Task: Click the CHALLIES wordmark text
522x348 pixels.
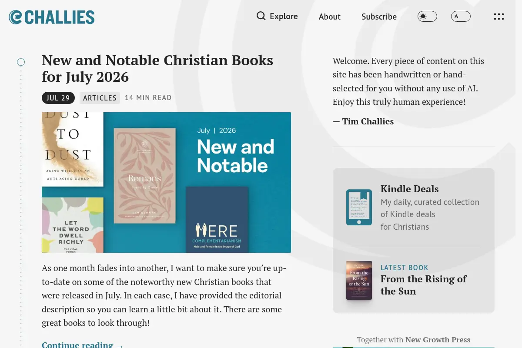Action: (60, 17)
